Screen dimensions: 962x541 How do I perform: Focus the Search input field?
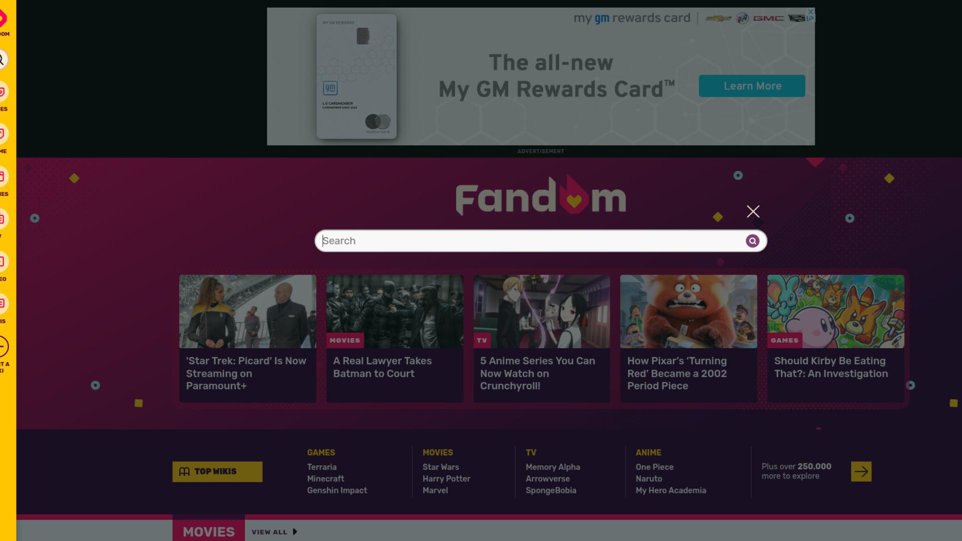tap(532, 241)
